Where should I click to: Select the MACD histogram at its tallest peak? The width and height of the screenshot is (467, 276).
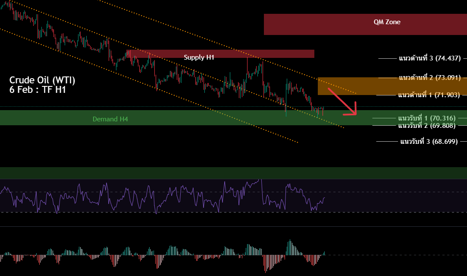[x=290, y=242]
